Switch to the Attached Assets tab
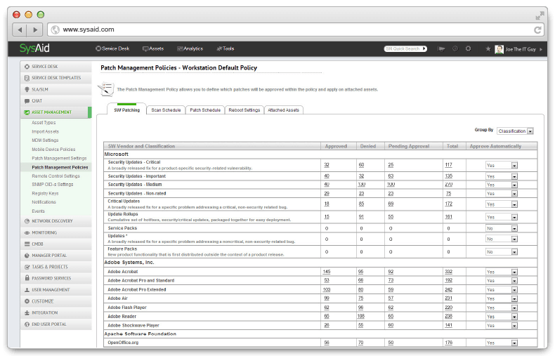This screenshot has height=356, width=555. click(x=284, y=110)
